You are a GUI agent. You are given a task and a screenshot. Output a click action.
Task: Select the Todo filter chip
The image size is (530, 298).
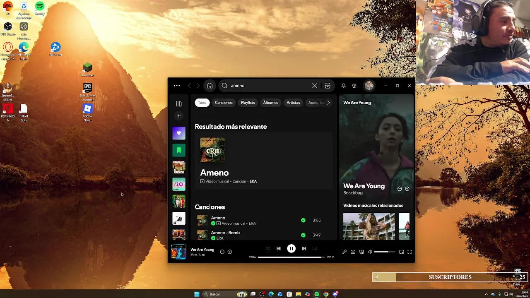202,103
